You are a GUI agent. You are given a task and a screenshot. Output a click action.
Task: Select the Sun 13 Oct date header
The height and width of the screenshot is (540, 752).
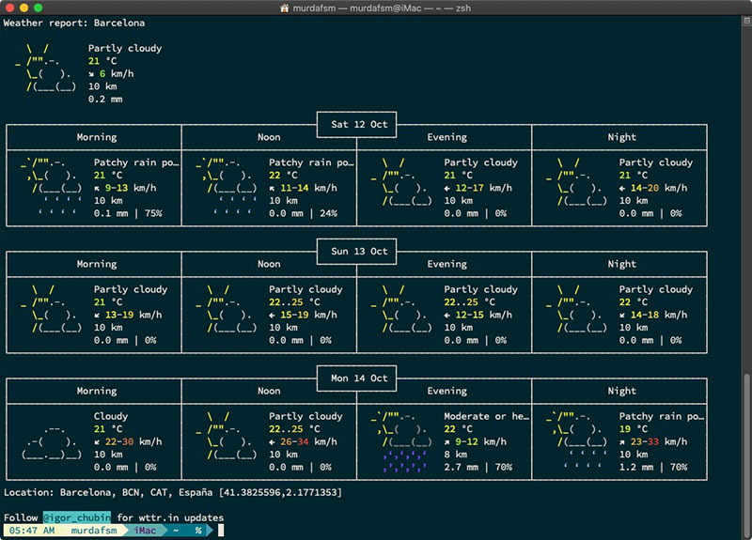(x=358, y=251)
